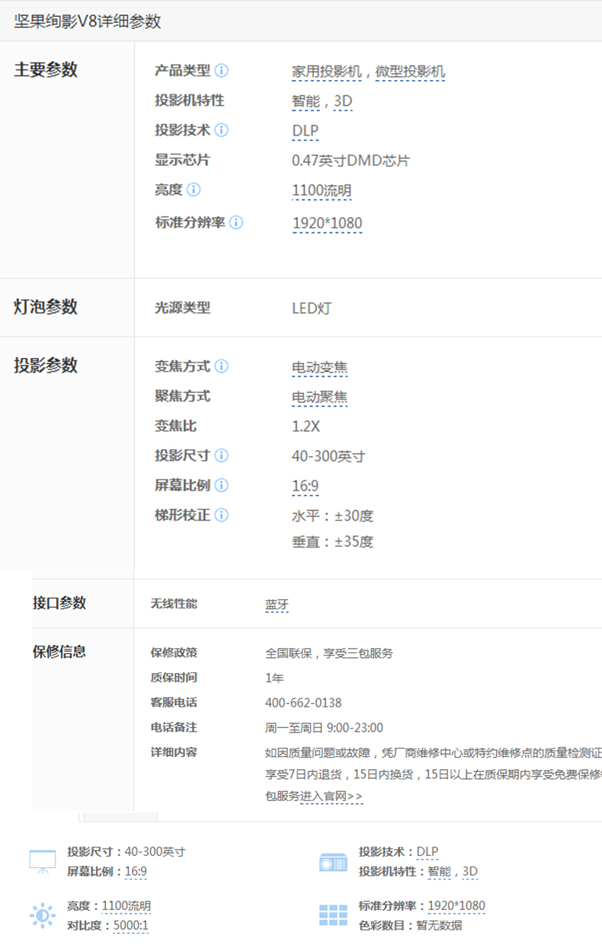Click the 无线性能 label

point(174,604)
